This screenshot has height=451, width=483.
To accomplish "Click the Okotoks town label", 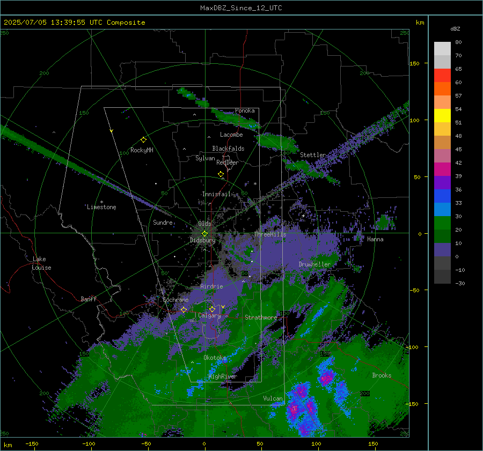I will coord(215,358).
